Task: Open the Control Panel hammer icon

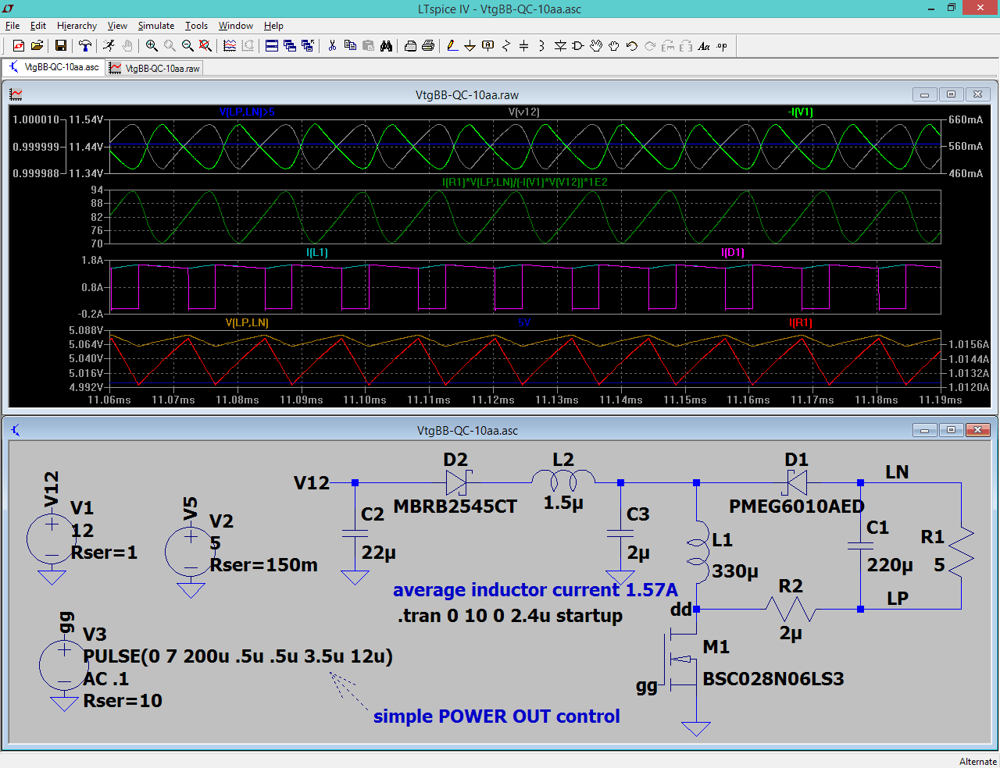Action: click(85, 46)
